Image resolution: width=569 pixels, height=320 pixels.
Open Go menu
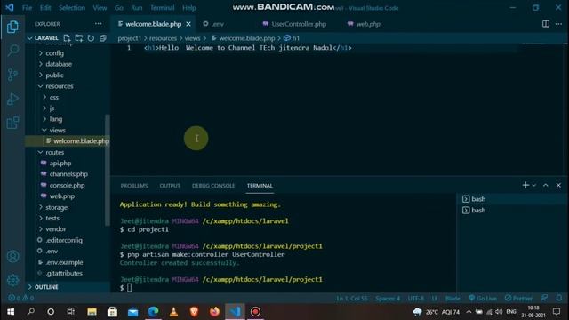pos(119,8)
